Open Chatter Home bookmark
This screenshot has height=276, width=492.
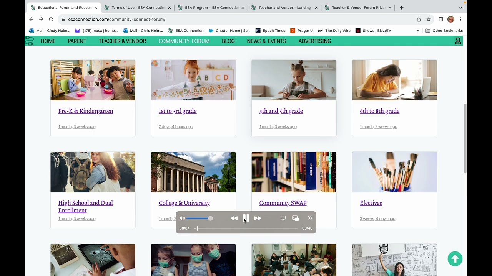(229, 31)
